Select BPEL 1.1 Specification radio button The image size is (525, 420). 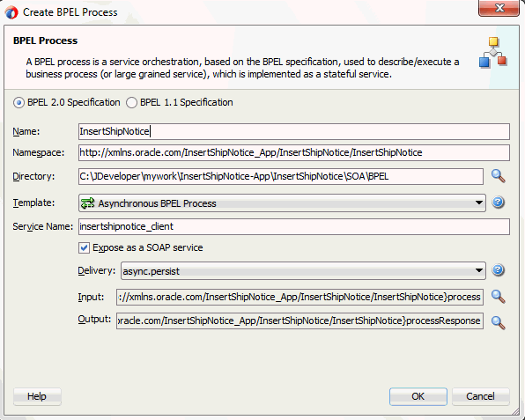click(x=131, y=102)
